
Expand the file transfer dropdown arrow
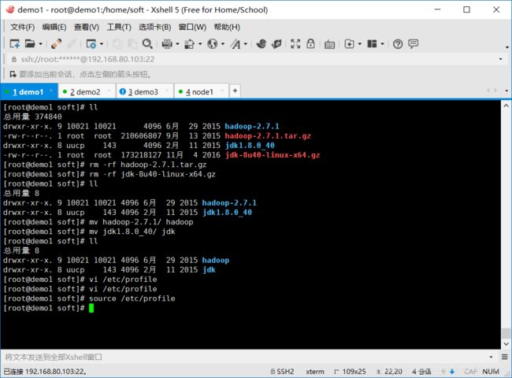(x=200, y=44)
